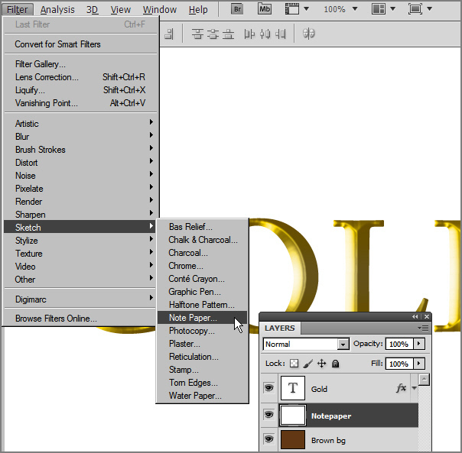Collapse Layers panel with double-arrow icon

coord(415,317)
